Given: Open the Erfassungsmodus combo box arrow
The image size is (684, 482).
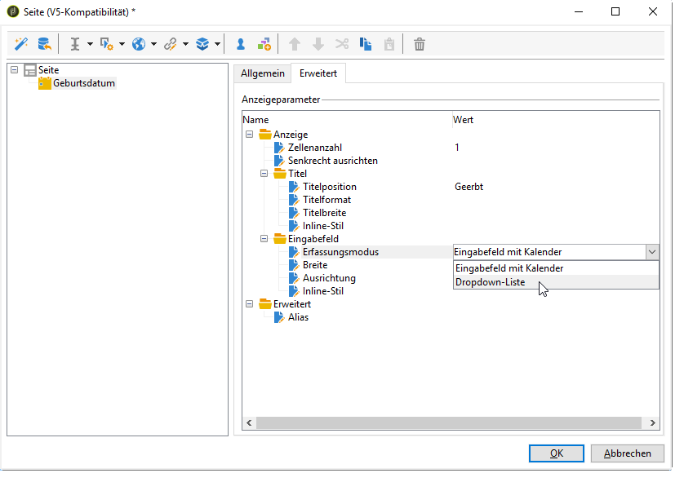Looking at the screenshot, I should click(x=651, y=252).
